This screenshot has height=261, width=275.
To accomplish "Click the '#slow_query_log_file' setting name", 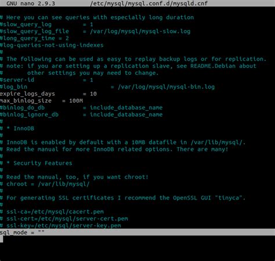I will click(34, 31).
